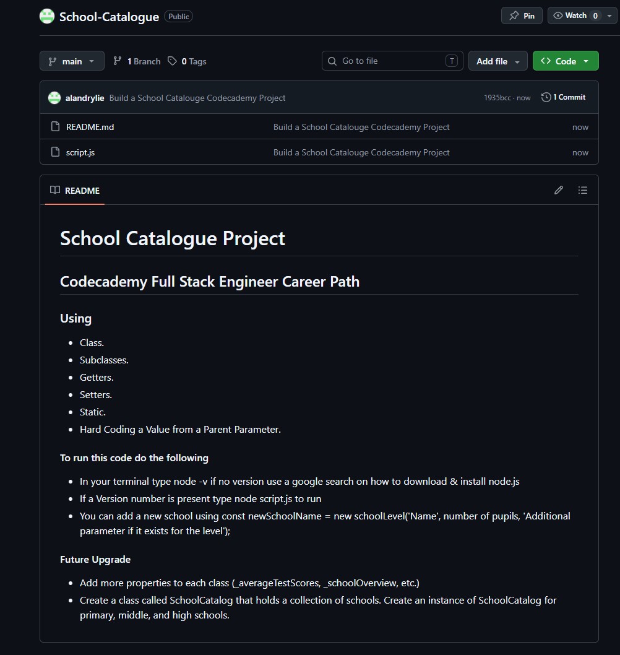This screenshot has height=655, width=620.
Task: Click the Setters. bullet item
Action: [x=96, y=395]
